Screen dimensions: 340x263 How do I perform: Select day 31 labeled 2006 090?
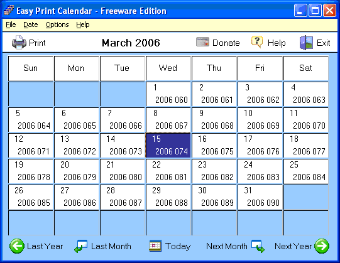click(x=260, y=196)
